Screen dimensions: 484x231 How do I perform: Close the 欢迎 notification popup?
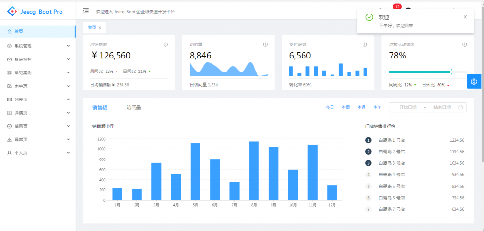tap(465, 17)
